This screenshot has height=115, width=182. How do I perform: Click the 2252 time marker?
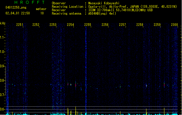[x=36, y=25]
